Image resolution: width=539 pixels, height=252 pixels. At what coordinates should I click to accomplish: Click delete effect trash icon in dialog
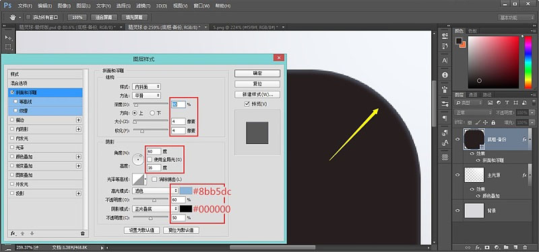pyautogui.click(x=82, y=233)
